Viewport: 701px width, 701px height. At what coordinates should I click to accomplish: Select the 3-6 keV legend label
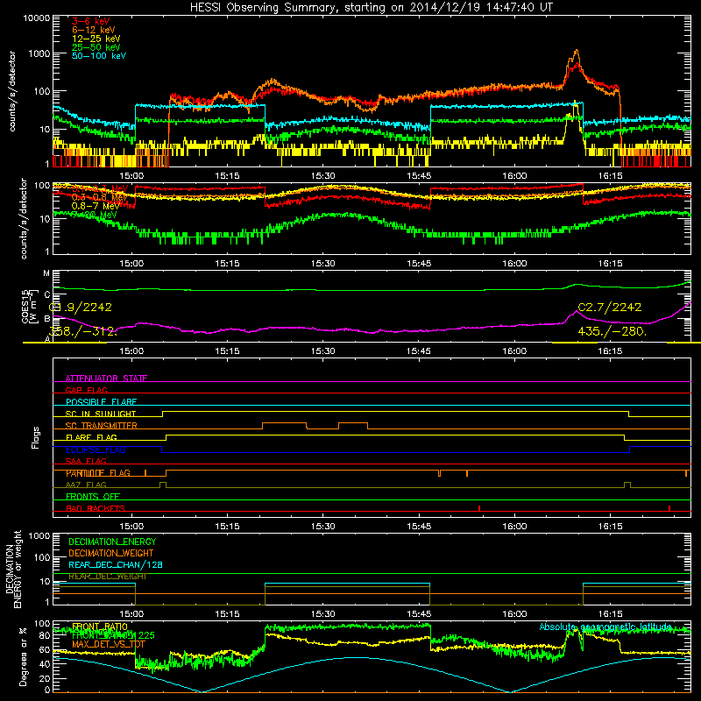tap(91, 21)
